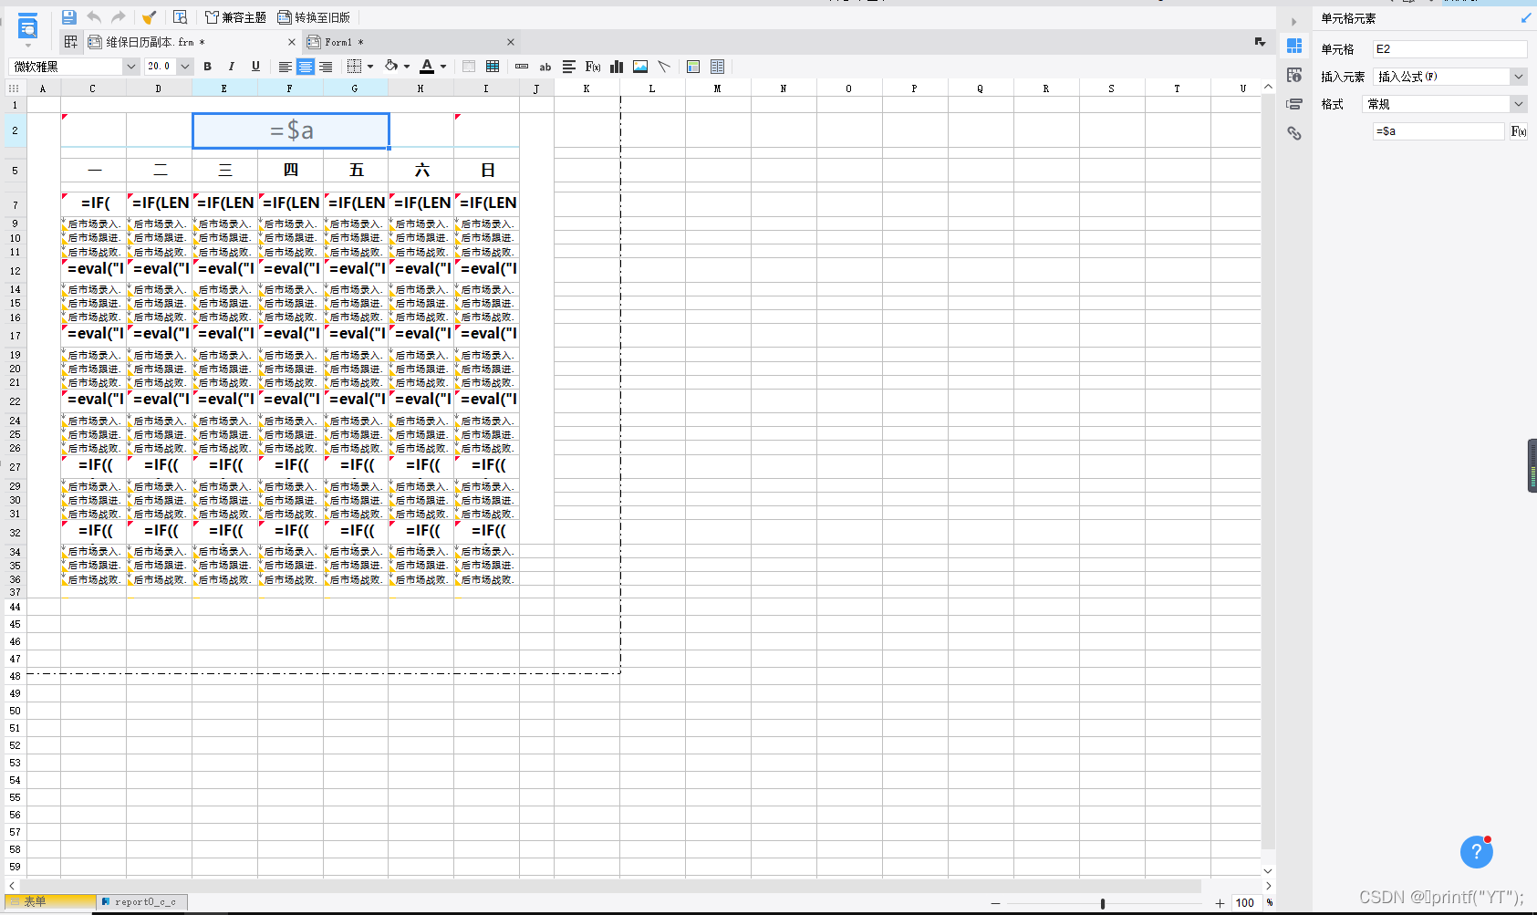Image resolution: width=1537 pixels, height=915 pixels.
Task: Click the formula field showing =$a
Action: [x=1438, y=131]
